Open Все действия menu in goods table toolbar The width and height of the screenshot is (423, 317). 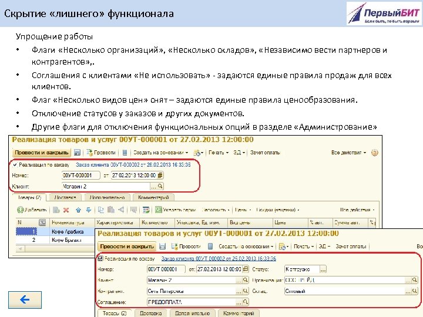[x=357, y=210]
